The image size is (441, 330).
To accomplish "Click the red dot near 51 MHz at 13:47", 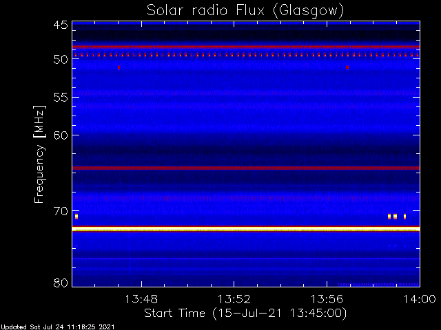I will 119,67.
